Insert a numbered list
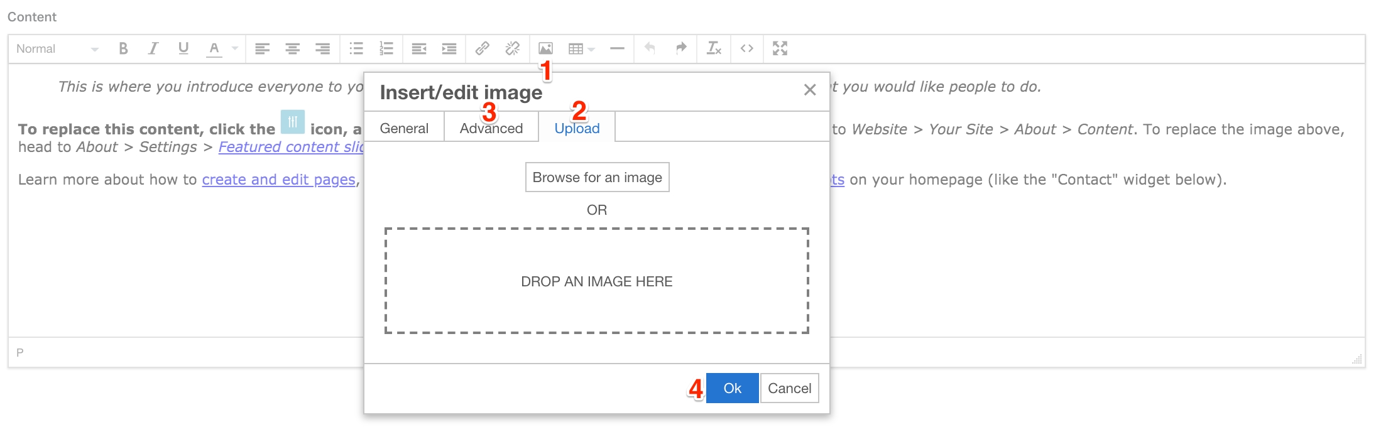The width and height of the screenshot is (1376, 427). click(386, 48)
